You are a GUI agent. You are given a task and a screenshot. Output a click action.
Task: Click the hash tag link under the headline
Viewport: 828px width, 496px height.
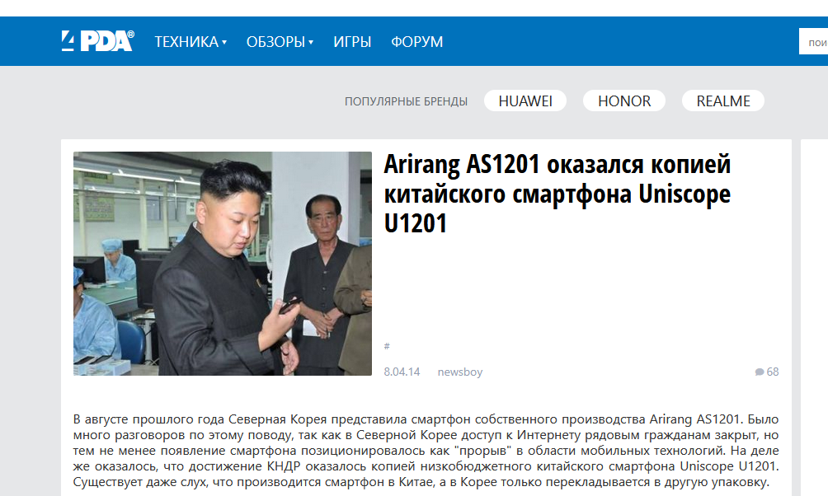click(x=387, y=346)
